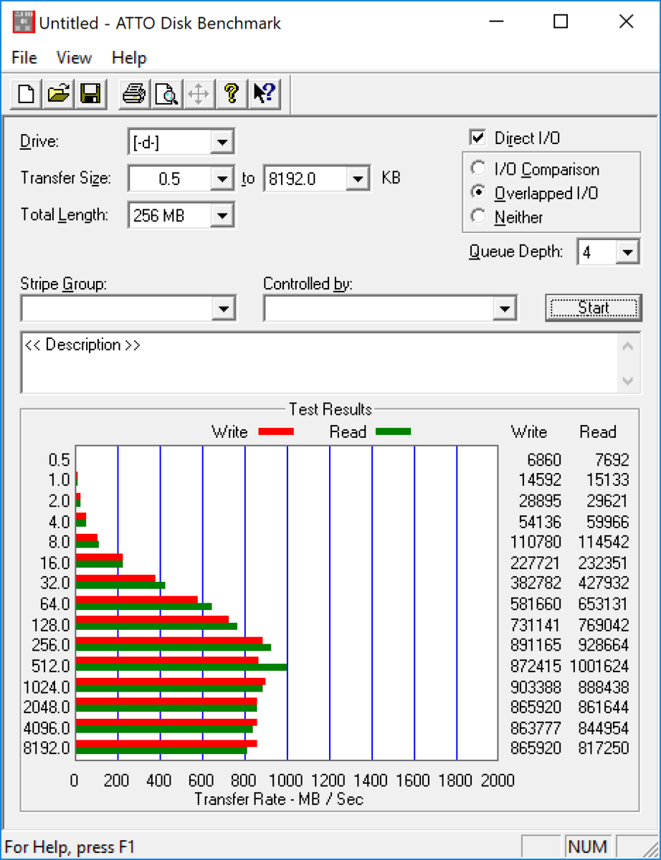Screen dimensions: 661x860
Task: Expand the Controlled by dropdown
Action: pyautogui.click(x=505, y=309)
